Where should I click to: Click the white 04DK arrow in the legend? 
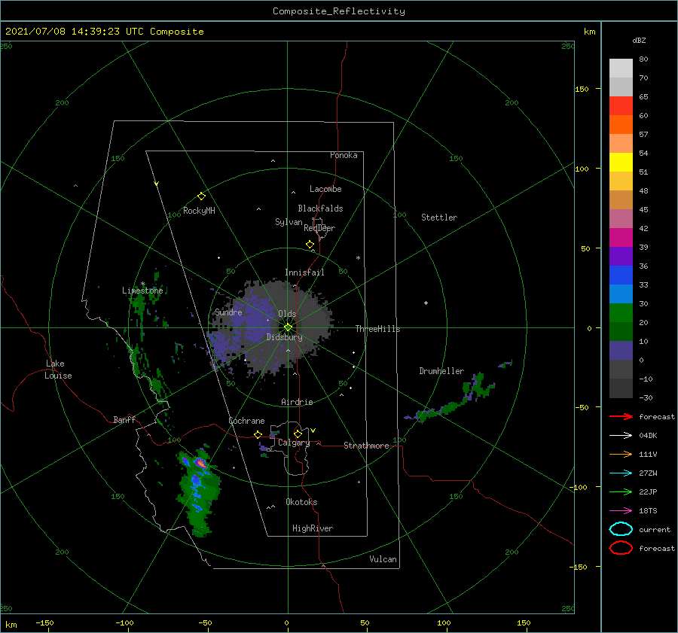621,435
